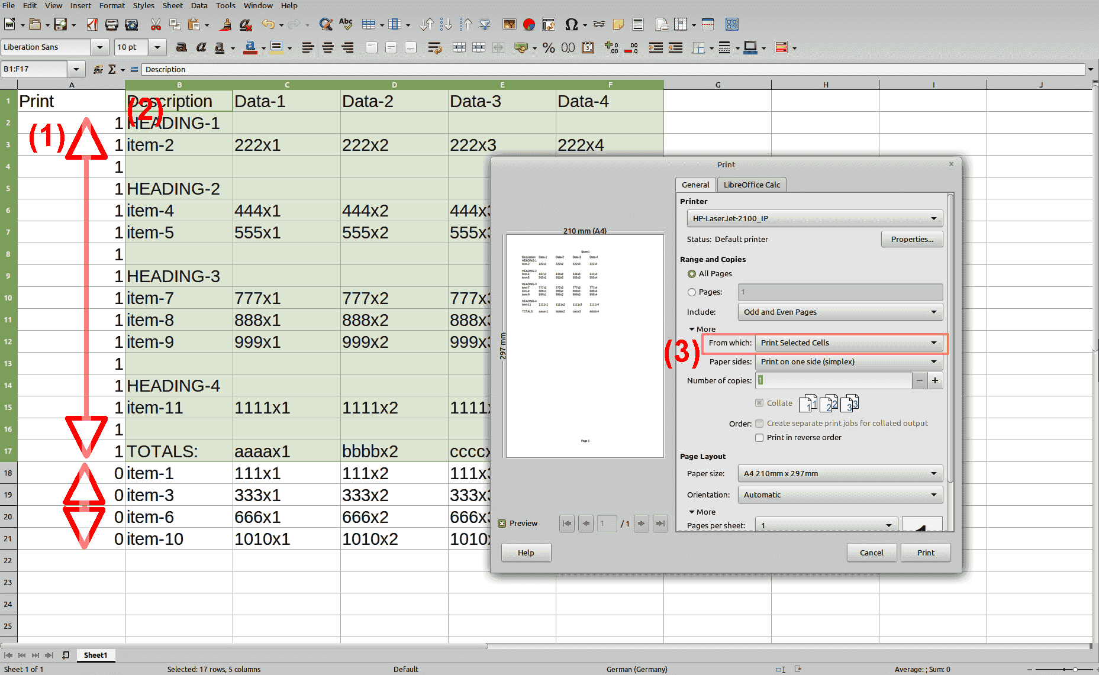
Task: Open the Paper size dropdown
Action: pos(840,474)
